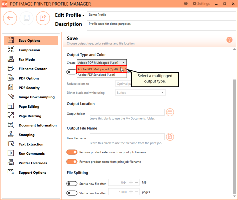
Task: Browse for output folder icon
Action: click(170, 112)
